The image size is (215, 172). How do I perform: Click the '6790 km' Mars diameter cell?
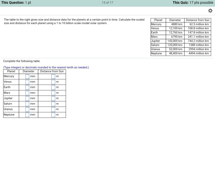point(175,37)
